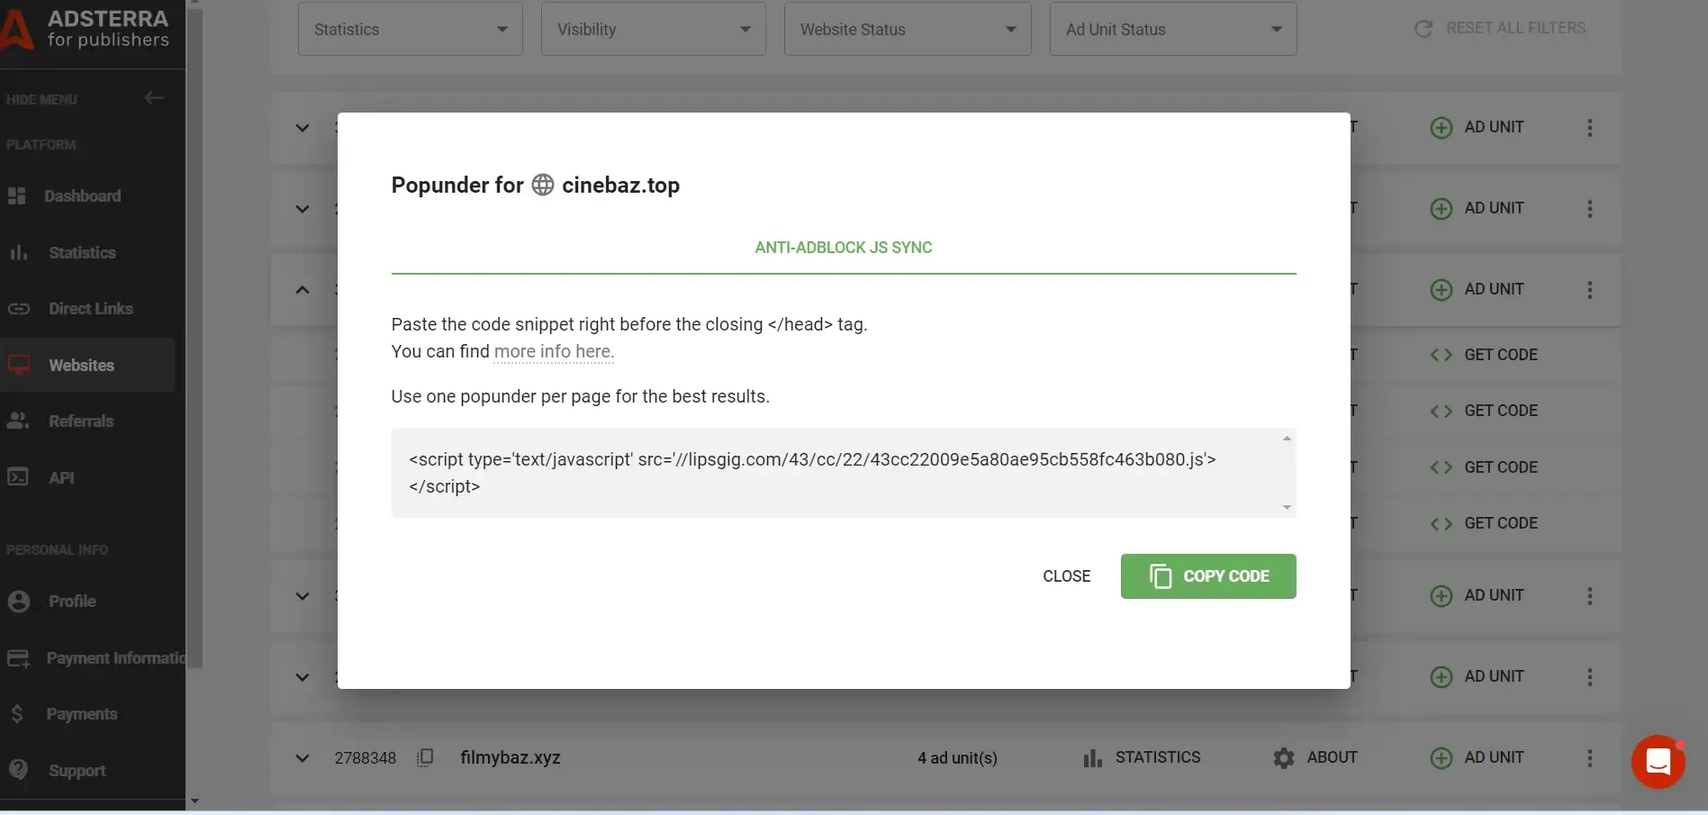This screenshot has height=815, width=1708.
Task: Copy the filmybaz.xyz ID 2788348
Action: (x=425, y=757)
